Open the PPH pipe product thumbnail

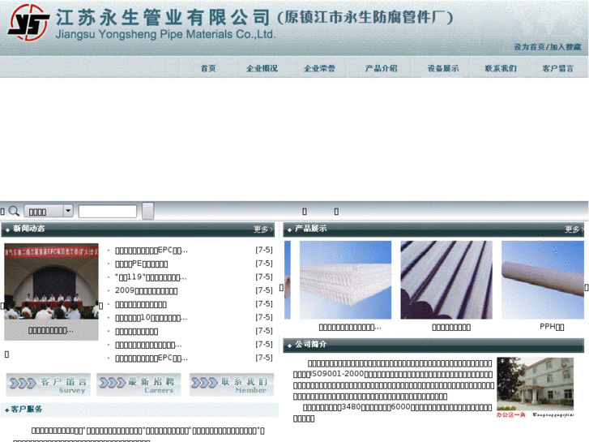(x=543, y=280)
